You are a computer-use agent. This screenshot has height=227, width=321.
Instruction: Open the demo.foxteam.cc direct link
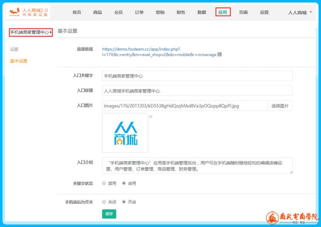[141, 49]
